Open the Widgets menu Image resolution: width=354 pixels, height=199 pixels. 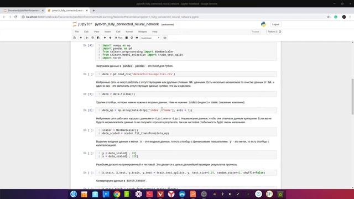(143, 32)
